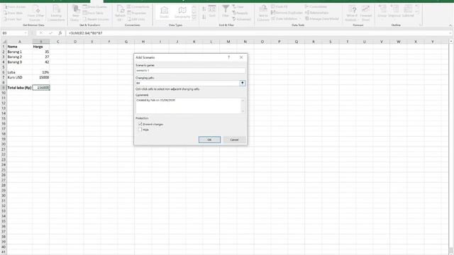Click OK in Add Scenario
The width and height of the screenshot is (454, 255).
pos(209,140)
